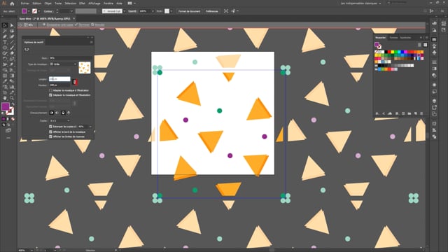Show swatches in thumbnail grid view
Screen dimensions: 448x252
click(x=425, y=45)
